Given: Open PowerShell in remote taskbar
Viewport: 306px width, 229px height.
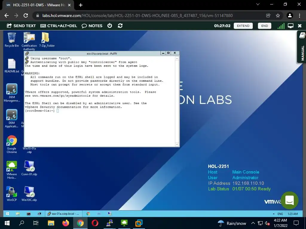Looking at the screenshot, I should (x=39, y=213).
